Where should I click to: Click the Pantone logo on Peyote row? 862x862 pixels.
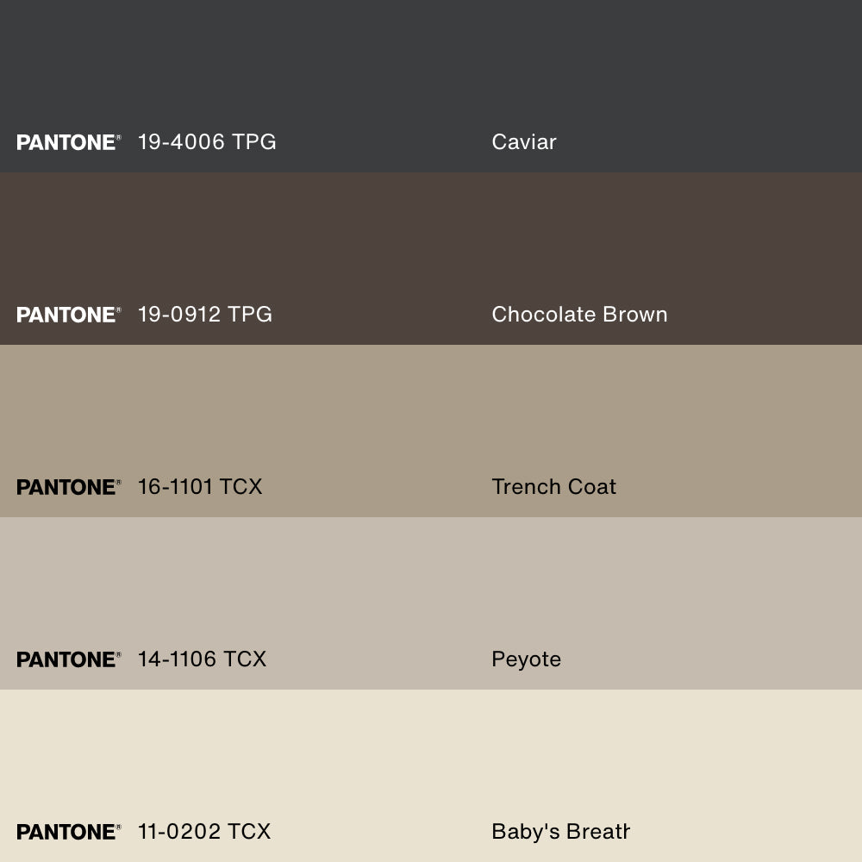coord(68,659)
